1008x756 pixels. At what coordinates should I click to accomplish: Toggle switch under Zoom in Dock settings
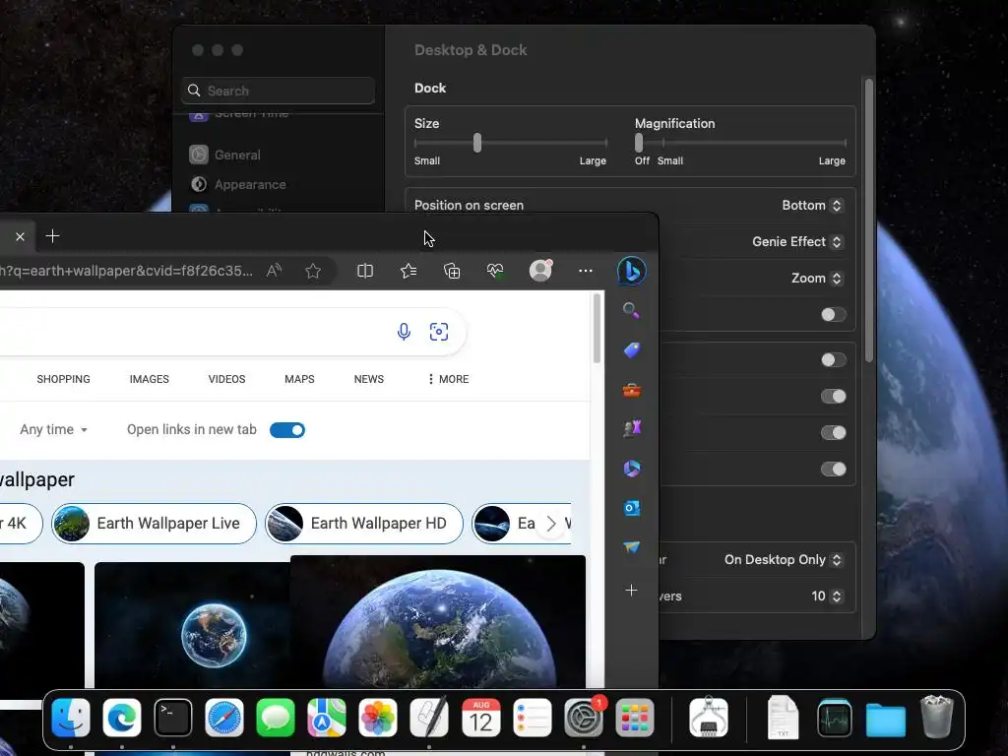click(833, 314)
